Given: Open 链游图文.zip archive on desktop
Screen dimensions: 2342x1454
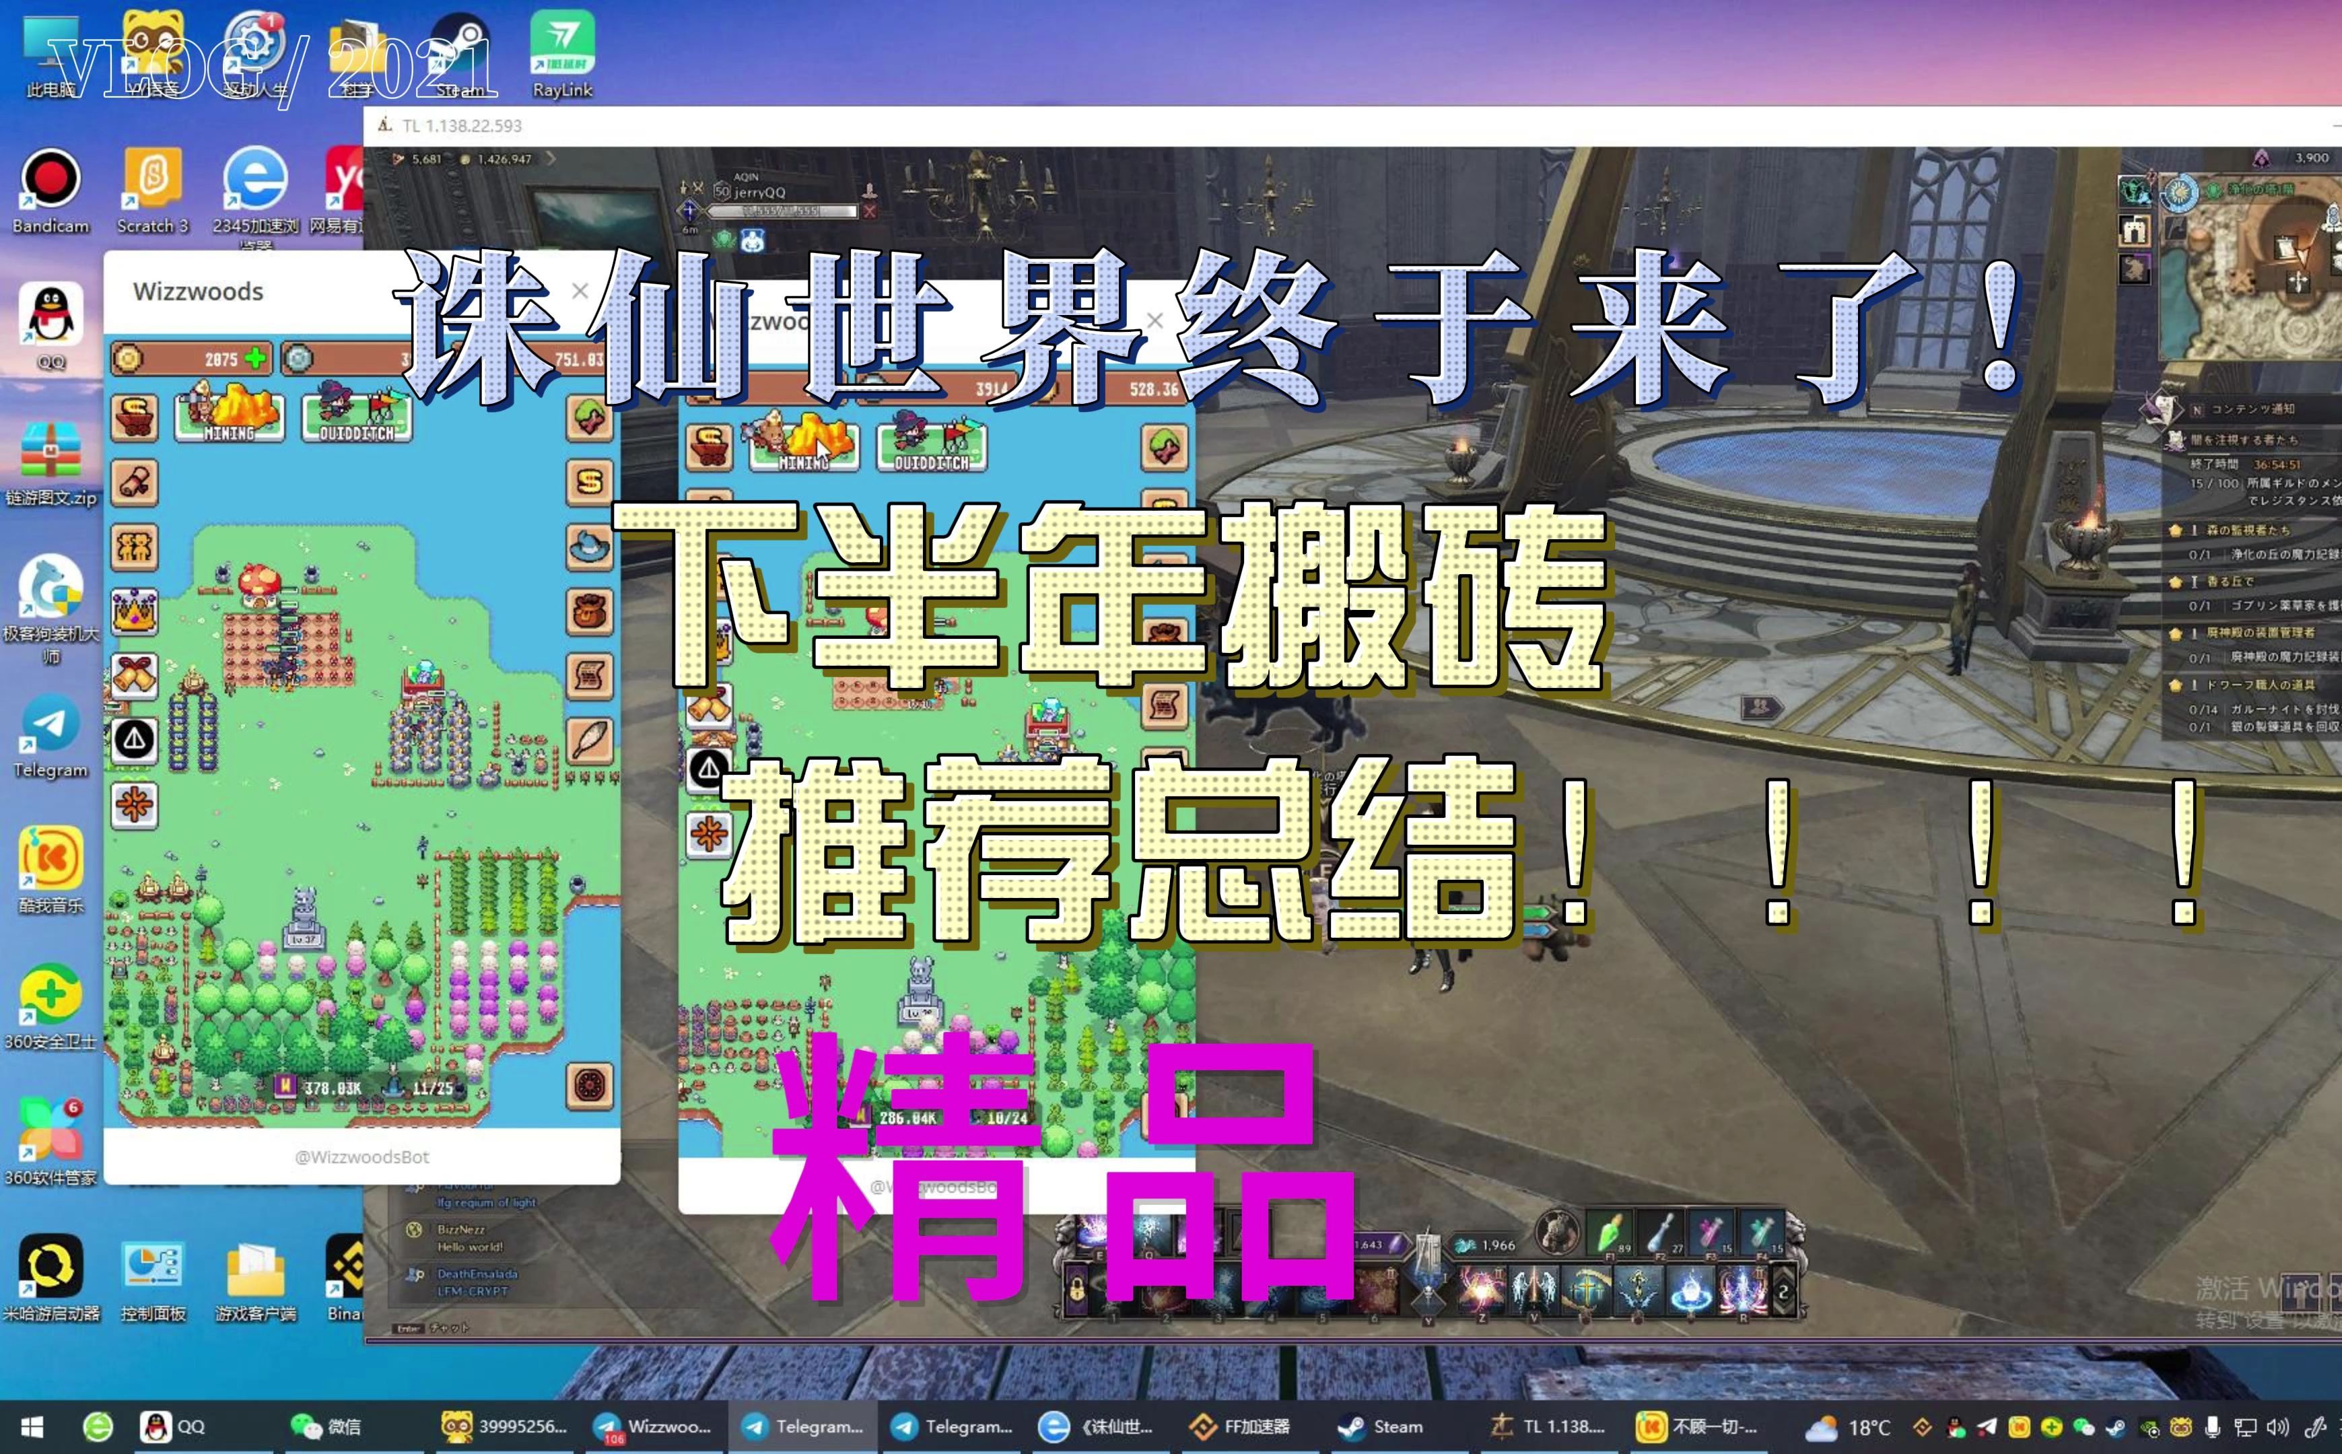Looking at the screenshot, I should 51,464.
